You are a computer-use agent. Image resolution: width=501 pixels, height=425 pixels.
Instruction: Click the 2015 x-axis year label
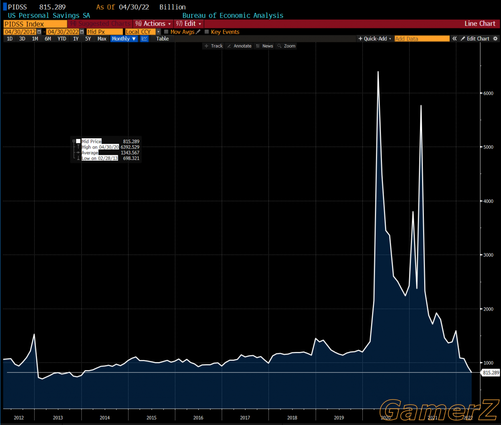[x=152, y=417]
